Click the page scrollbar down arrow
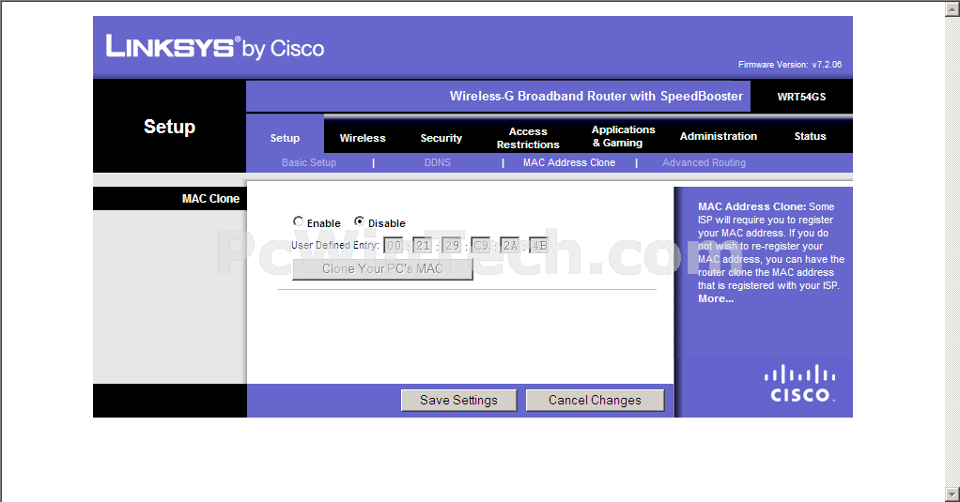This screenshot has width=960, height=502. (x=952, y=494)
